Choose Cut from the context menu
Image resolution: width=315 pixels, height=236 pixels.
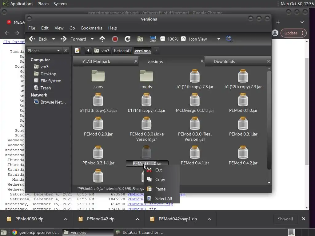(162, 170)
